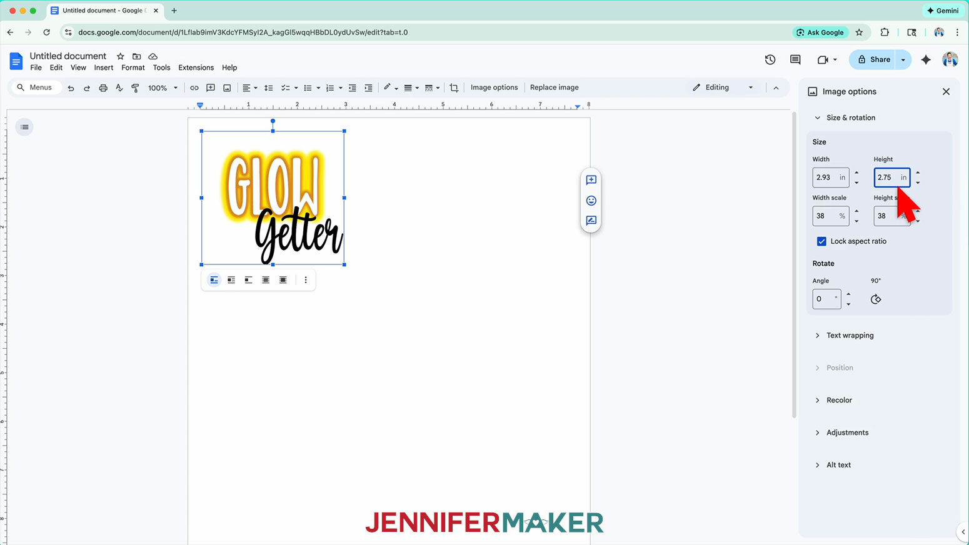Open the Format menu

tap(133, 67)
